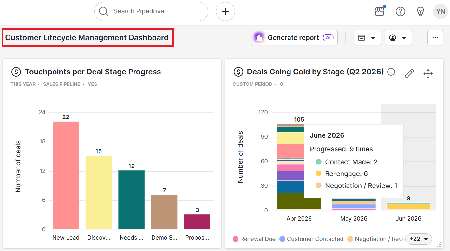The image size is (450, 251).
Task: Toggle the Customer Contacted legend item
Action: 311,239
